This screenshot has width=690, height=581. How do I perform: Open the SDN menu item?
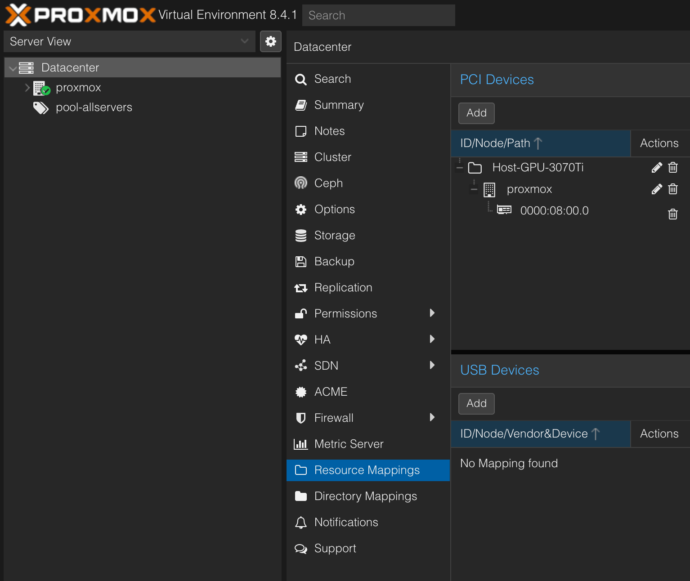pyautogui.click(x=368, y=366)
